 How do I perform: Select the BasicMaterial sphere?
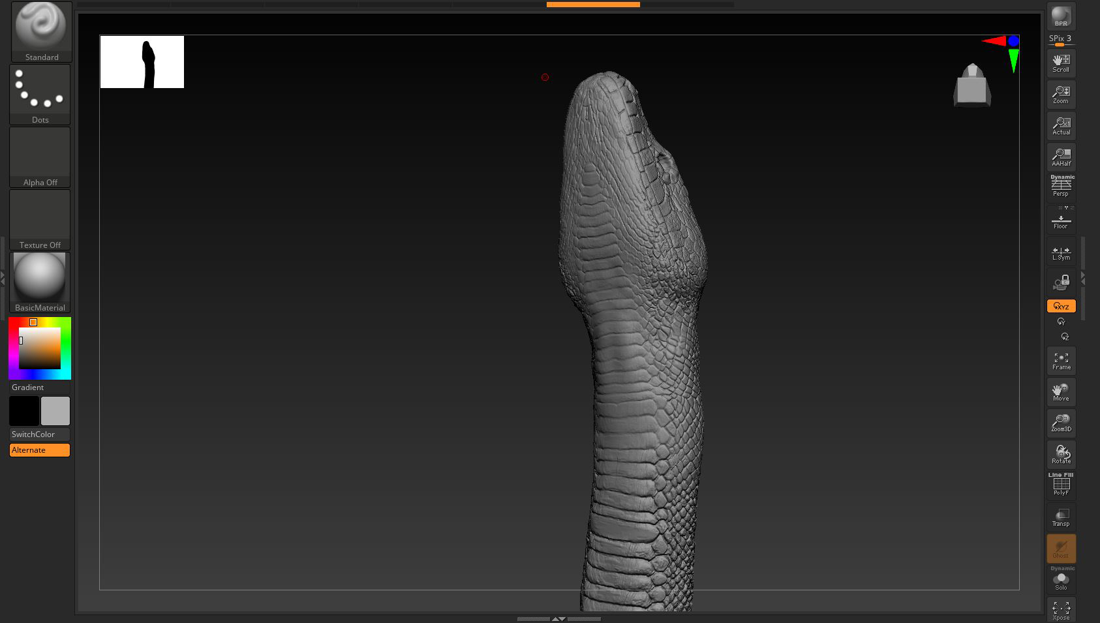coord(40,277)
